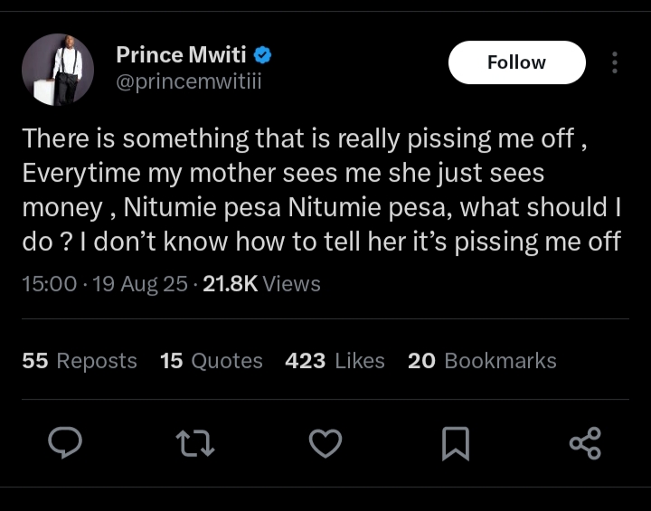Viewport: 651px width, 511px height.
Task: Show the 423 Likes list
Action: [335, 361]
